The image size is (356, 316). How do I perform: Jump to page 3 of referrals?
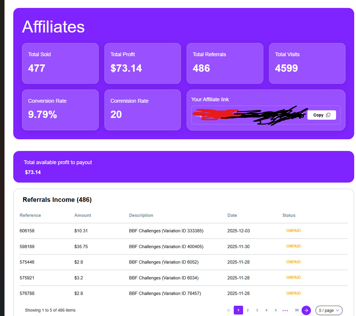click(257, 310)
